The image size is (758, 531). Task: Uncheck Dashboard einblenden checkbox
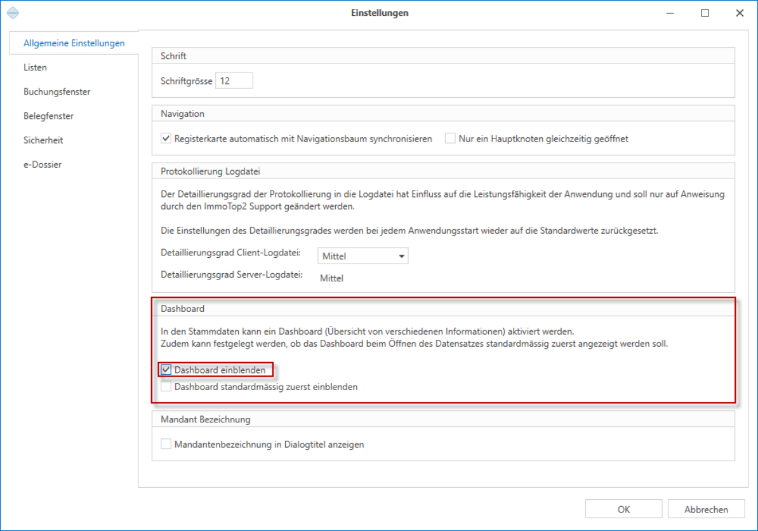tap(166, 370)
